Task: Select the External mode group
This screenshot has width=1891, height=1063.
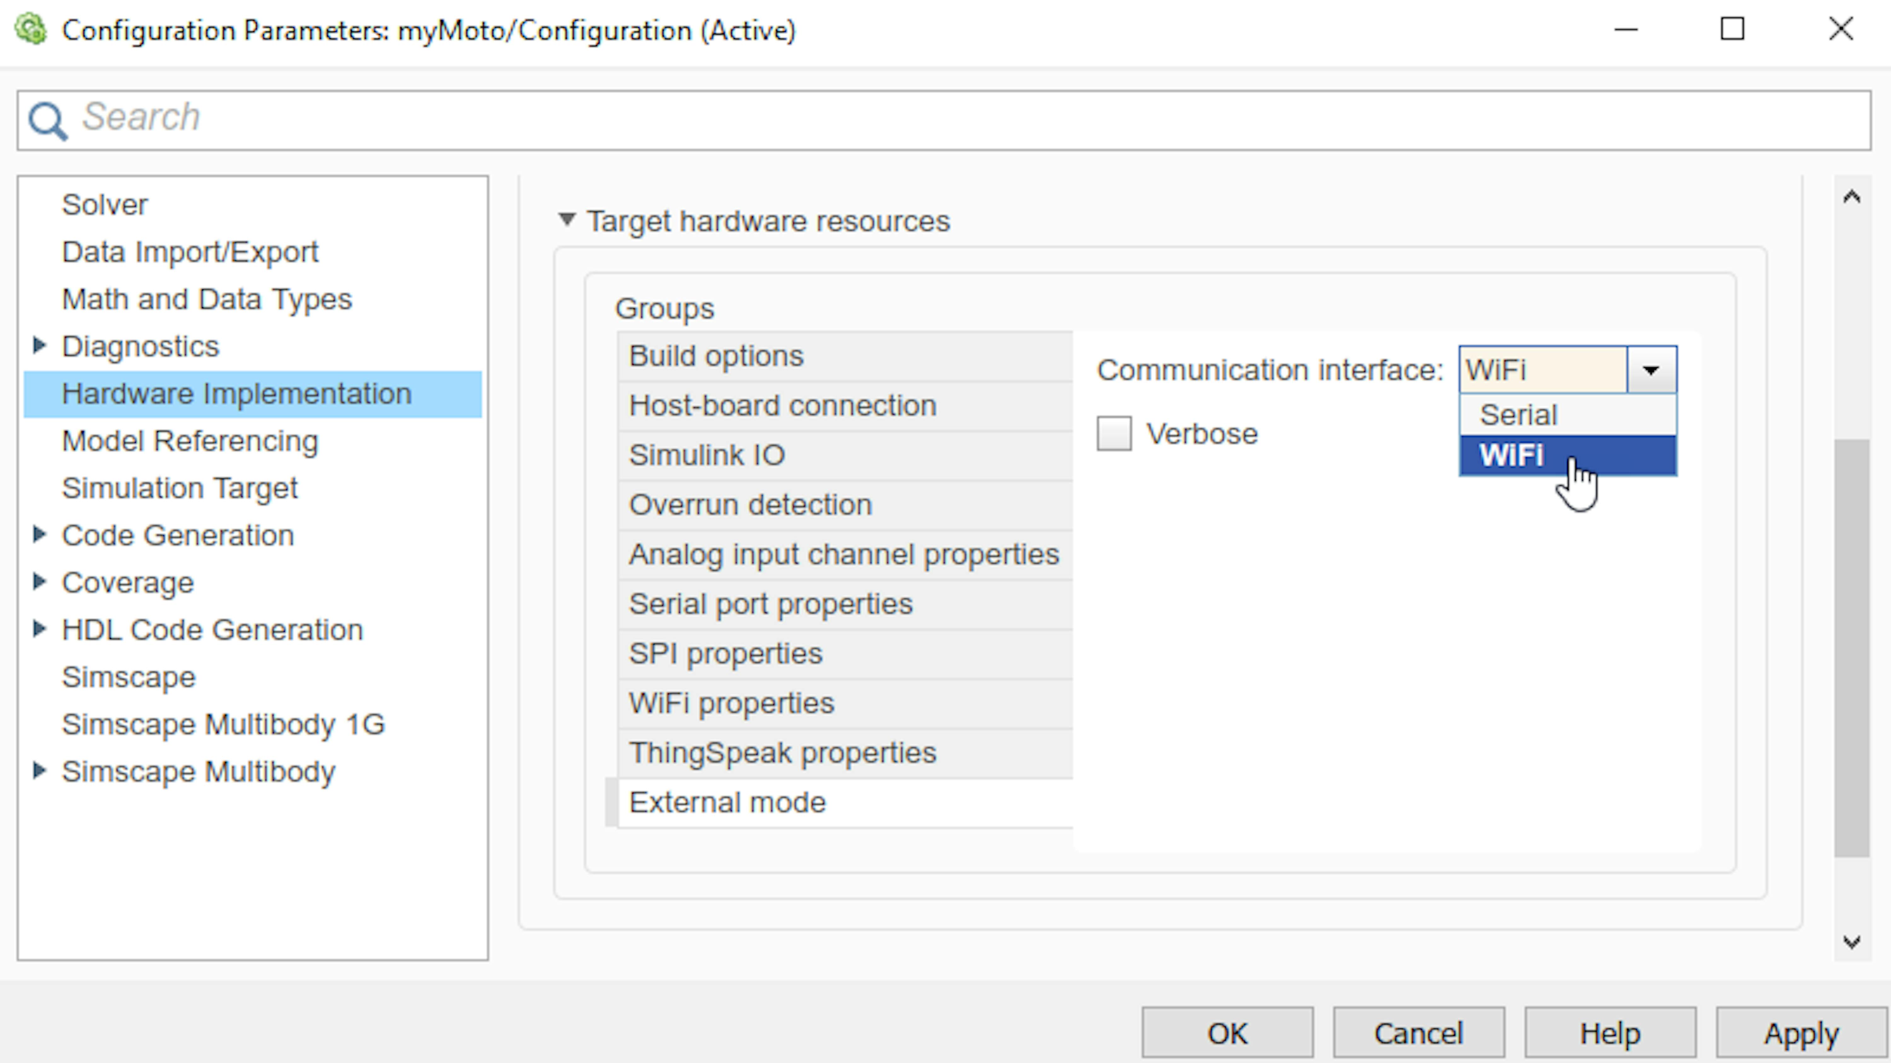Action: coord(845,803)
